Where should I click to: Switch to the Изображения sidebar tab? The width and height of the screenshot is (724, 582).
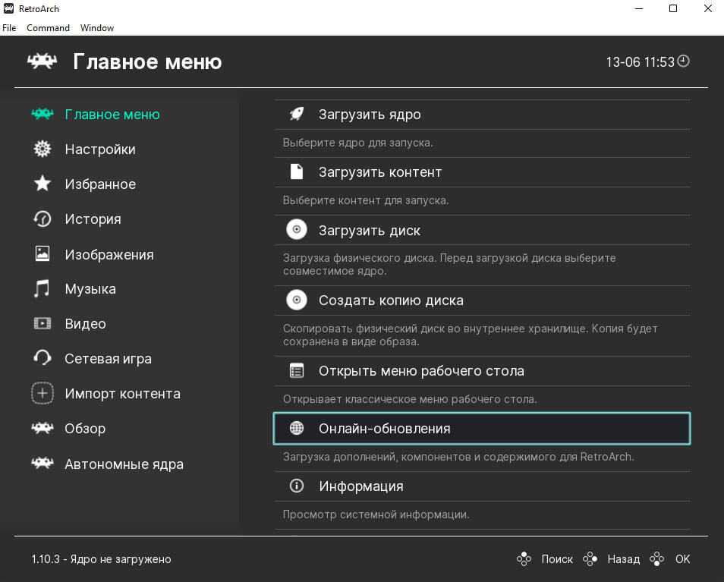[109, 255]
